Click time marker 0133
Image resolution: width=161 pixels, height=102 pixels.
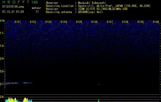coord(48,22)
